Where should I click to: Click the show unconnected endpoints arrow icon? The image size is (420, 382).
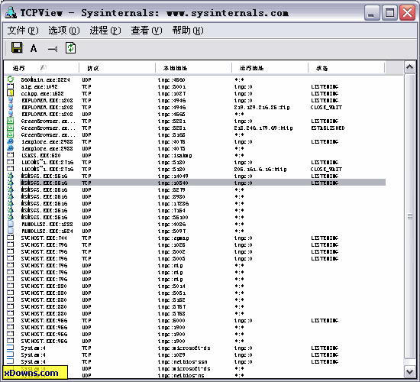pyautogui.click(x=53, y=49)
